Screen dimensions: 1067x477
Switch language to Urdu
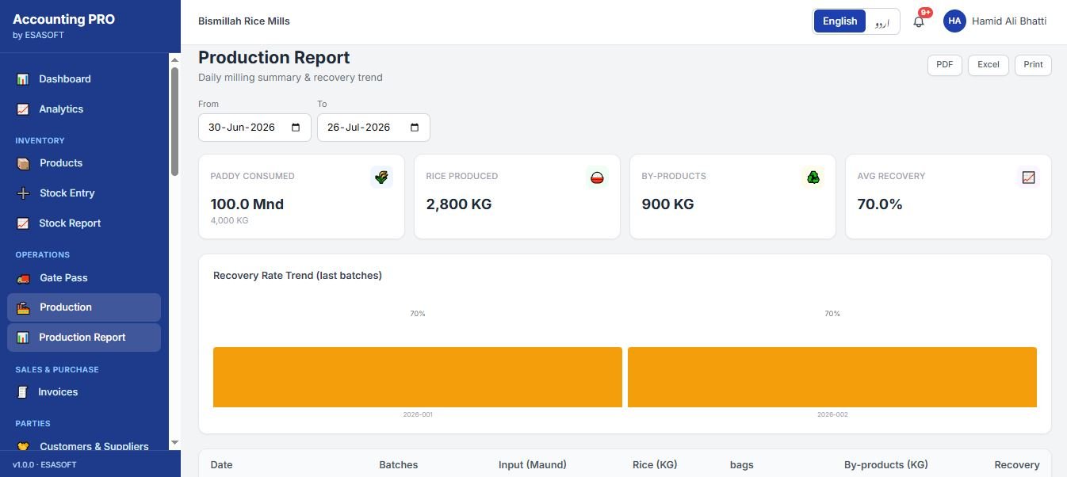tap(882, 21)
